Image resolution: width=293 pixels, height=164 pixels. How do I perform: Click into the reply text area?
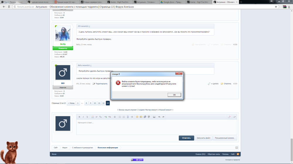[x=156, y=127]
